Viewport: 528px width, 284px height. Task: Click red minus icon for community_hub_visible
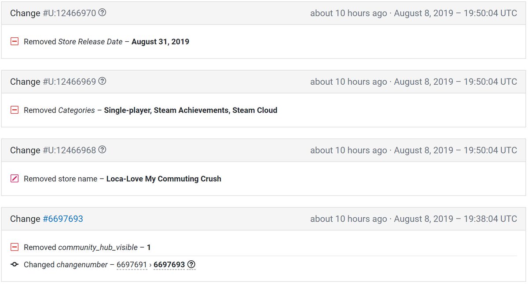coord(15,247)
